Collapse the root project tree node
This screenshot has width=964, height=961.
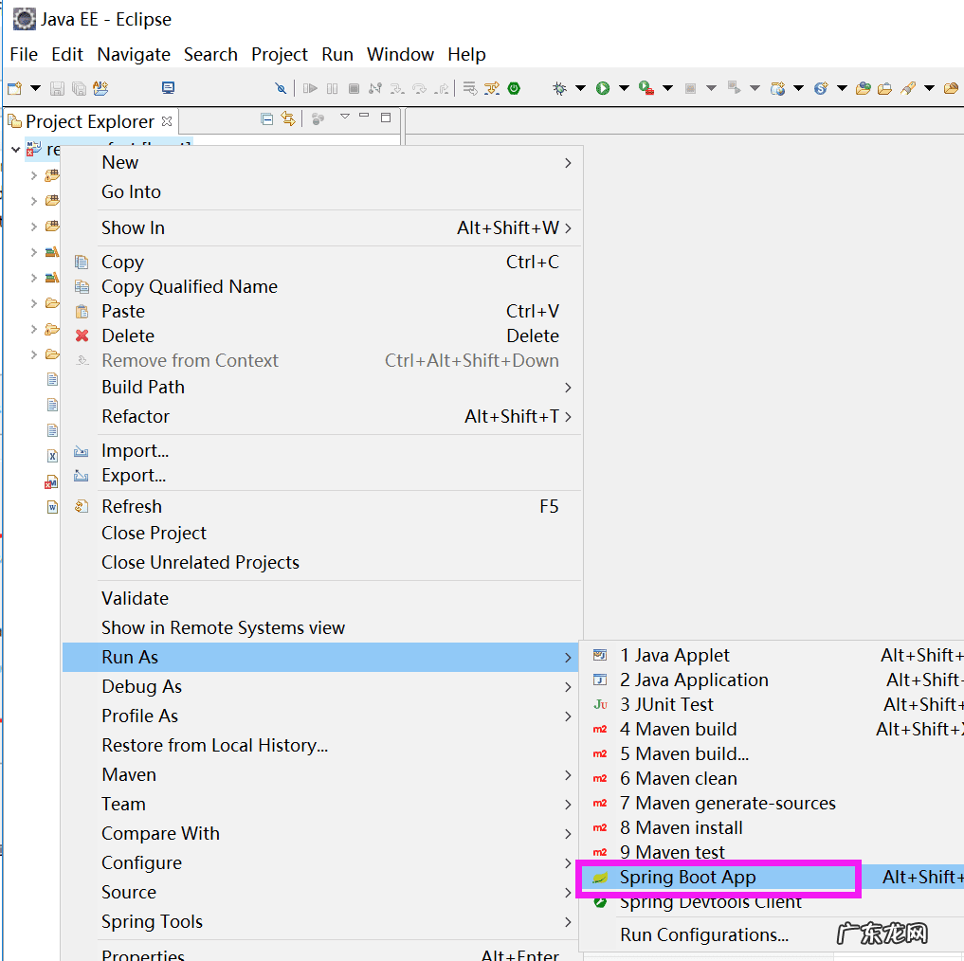coord(16,150)
